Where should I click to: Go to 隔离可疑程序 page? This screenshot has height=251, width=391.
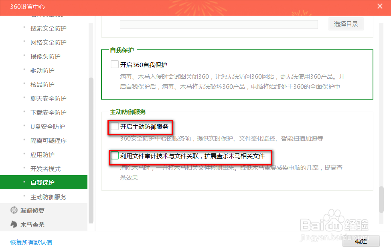49,141
